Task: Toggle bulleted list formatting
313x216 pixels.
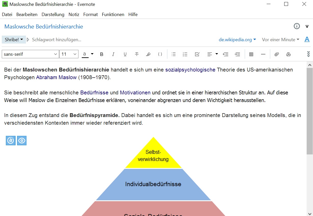Action: point(173,54)
